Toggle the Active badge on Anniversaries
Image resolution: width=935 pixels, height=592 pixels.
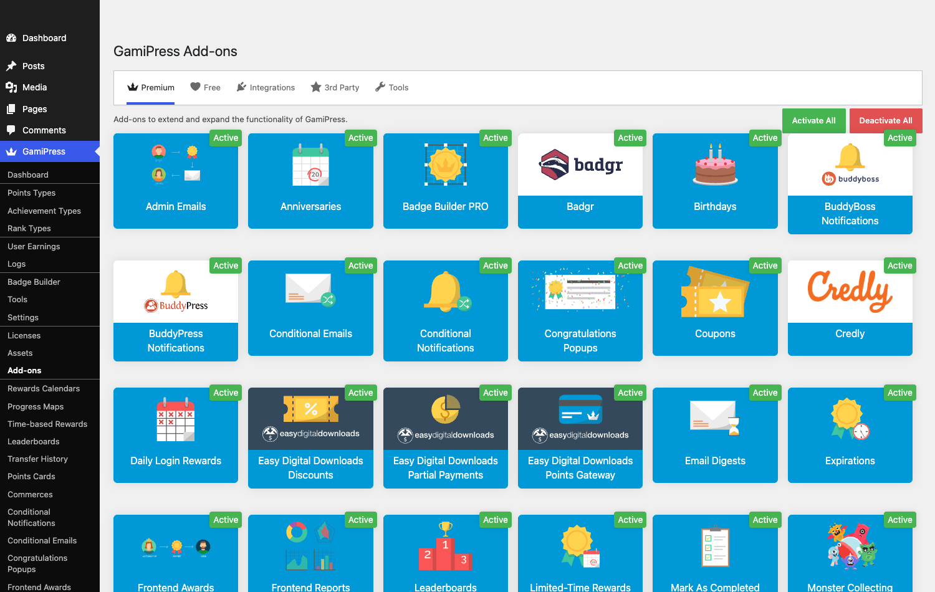pyautogui.click(x=360, y=138)
